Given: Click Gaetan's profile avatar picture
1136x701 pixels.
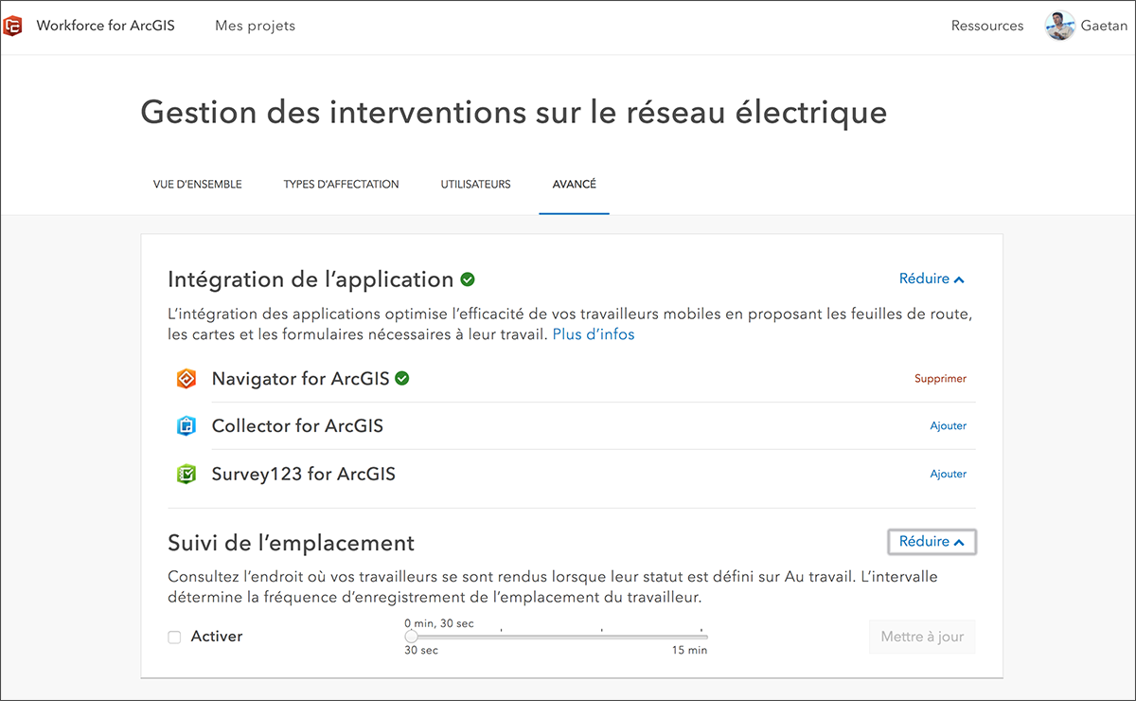Looking at the screenshot, I should click(x=1059, y=26).
